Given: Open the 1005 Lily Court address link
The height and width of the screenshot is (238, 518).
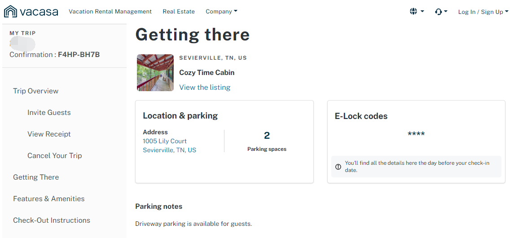Looking at the screenshot, I should pyautogui.click(x=165, y=141).
